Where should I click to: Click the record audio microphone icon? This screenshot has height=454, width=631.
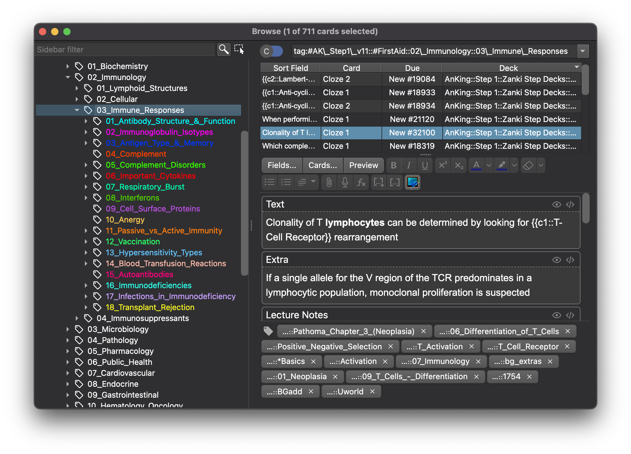(345, 182)
